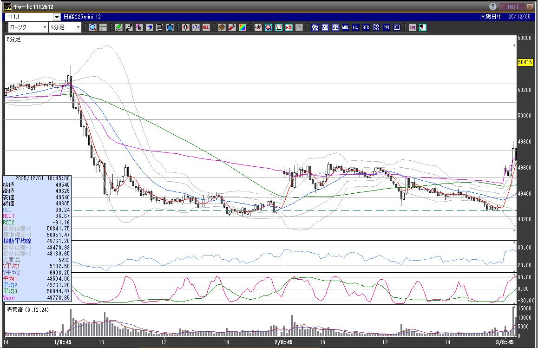The image size is (538, 348).
Task: Click the red ALL toolbar icon
Action: [x=206, y=27]
